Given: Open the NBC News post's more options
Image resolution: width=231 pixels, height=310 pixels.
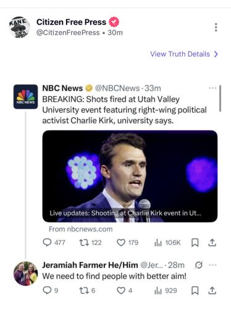Looking at the screenshot, I should click(212, 88).
